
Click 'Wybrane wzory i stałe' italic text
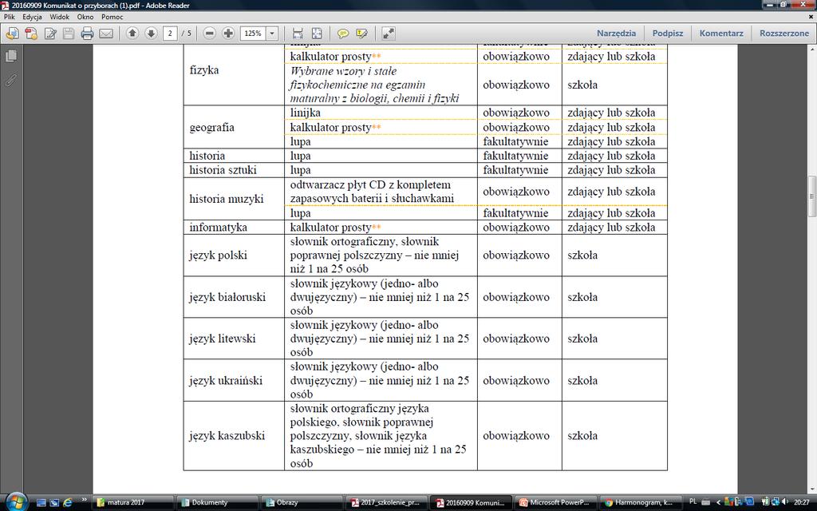(343, 71)
